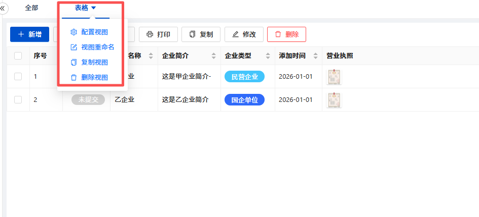This screenshot has height=217, width=479.
Task: Click the 复制 toolbar button
Action: [x=201, y=34]
